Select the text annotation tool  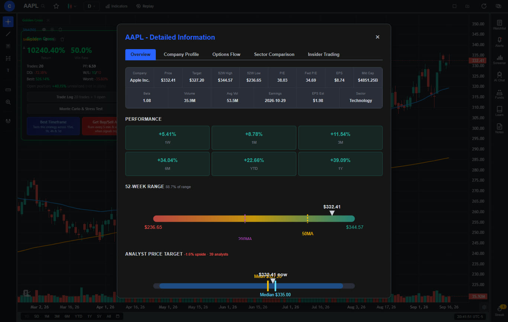8,71
